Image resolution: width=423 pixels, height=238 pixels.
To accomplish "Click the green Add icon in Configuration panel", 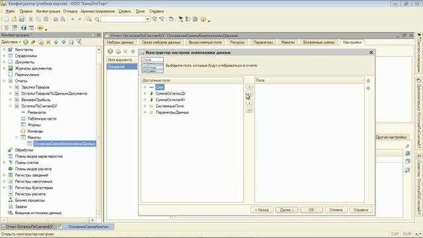I will [x=26, y=42].
